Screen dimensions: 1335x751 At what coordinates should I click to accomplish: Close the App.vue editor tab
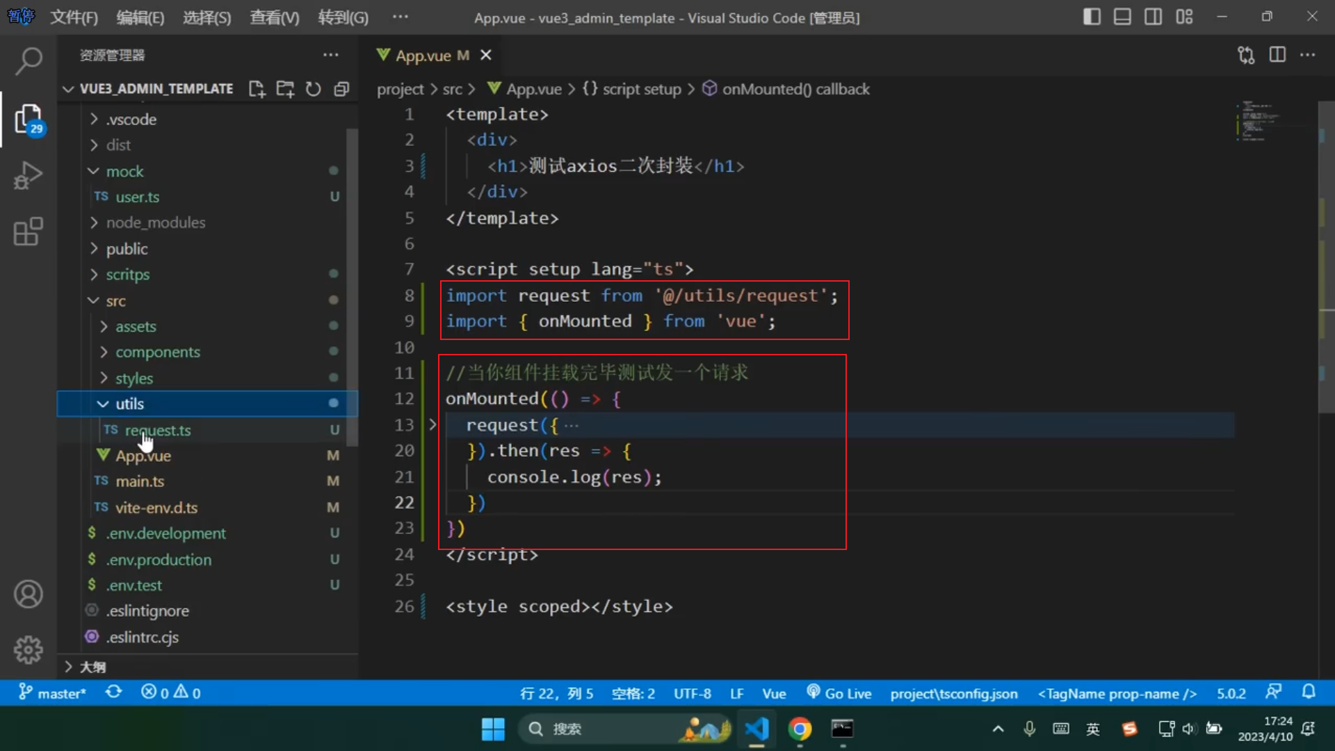(486, 55)
